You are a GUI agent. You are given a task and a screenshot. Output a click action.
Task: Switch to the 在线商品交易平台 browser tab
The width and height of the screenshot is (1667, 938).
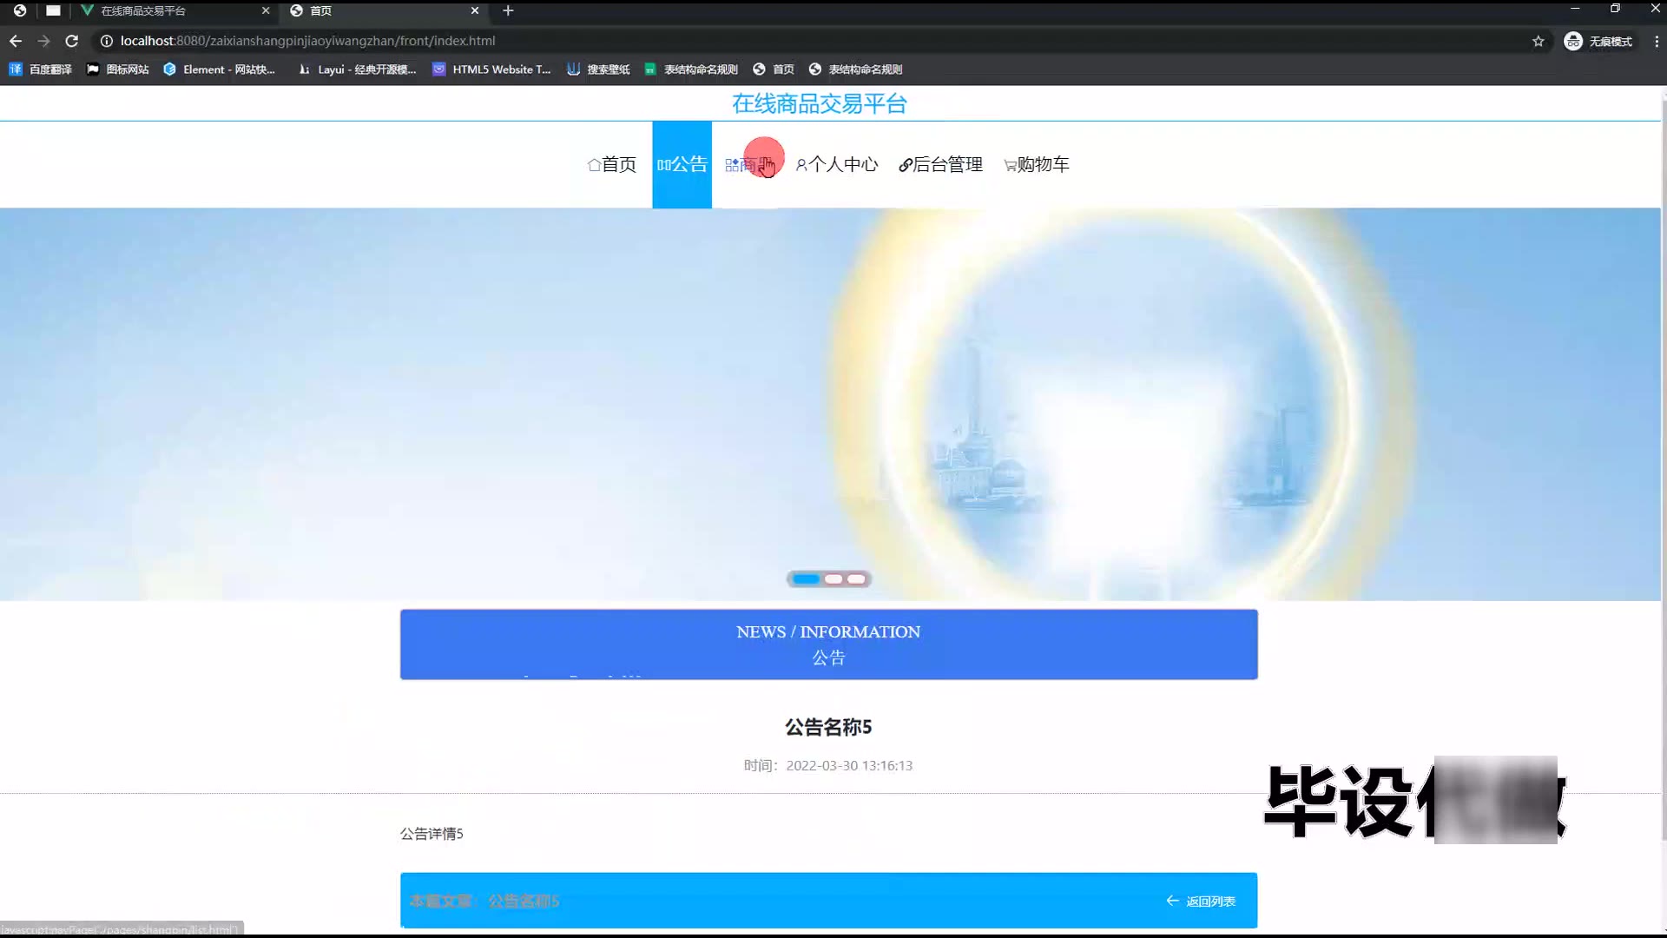click(143, 10)
